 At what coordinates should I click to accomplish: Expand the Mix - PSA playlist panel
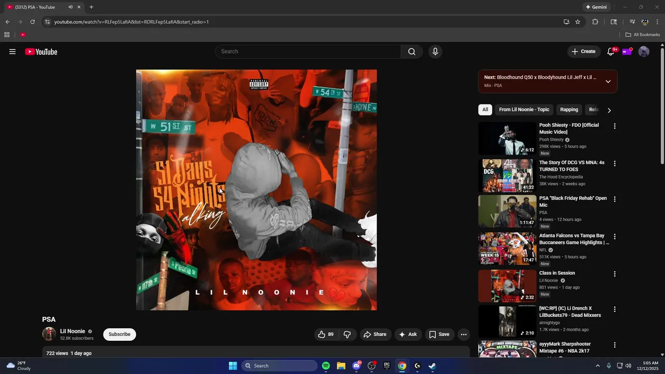coord(608,82)
